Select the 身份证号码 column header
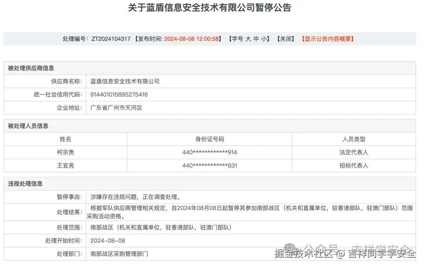Screen dimensions: 424x267 click(x=209, y=139)
